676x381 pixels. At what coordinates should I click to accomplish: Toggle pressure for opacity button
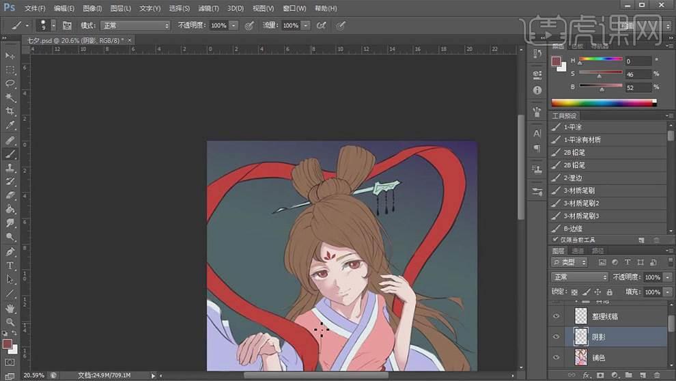tap(249, 25)
